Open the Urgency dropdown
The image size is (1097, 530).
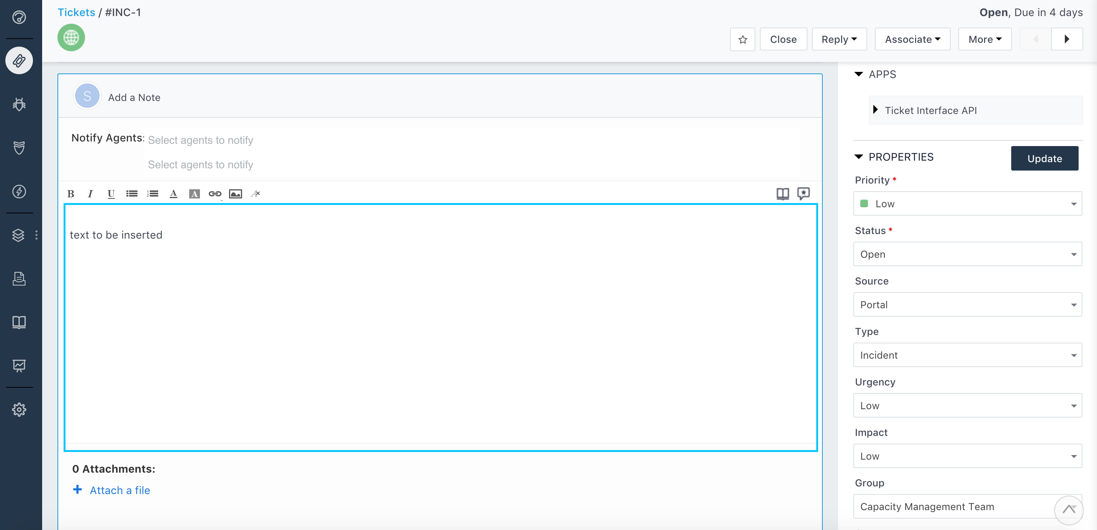pyautogui.click(x=968, y=405)
